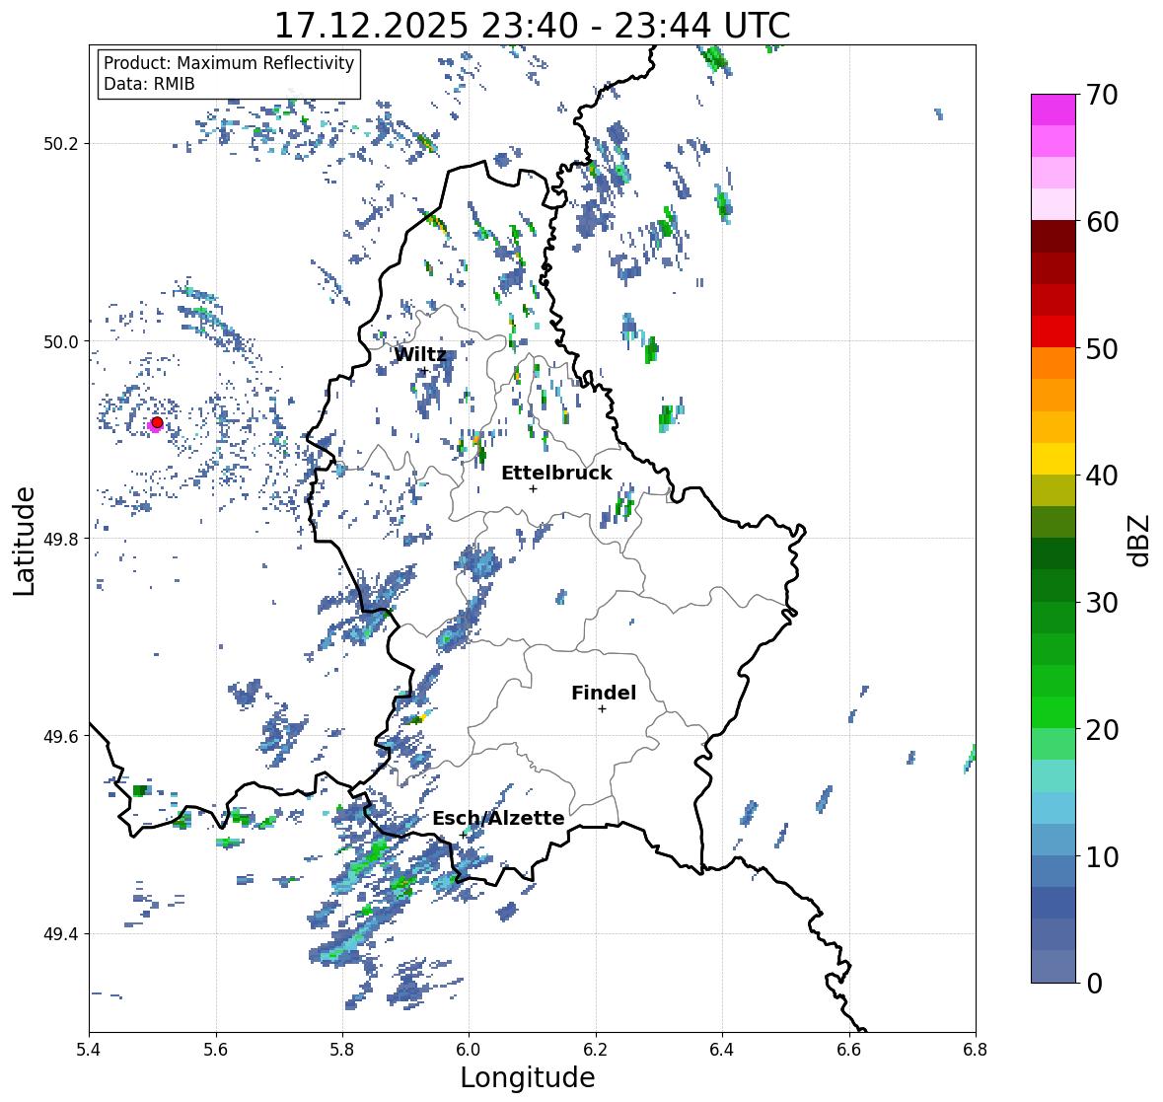1163x1102 pixels.
Task: Click the Findel cross marker
Action: point(603,709)
